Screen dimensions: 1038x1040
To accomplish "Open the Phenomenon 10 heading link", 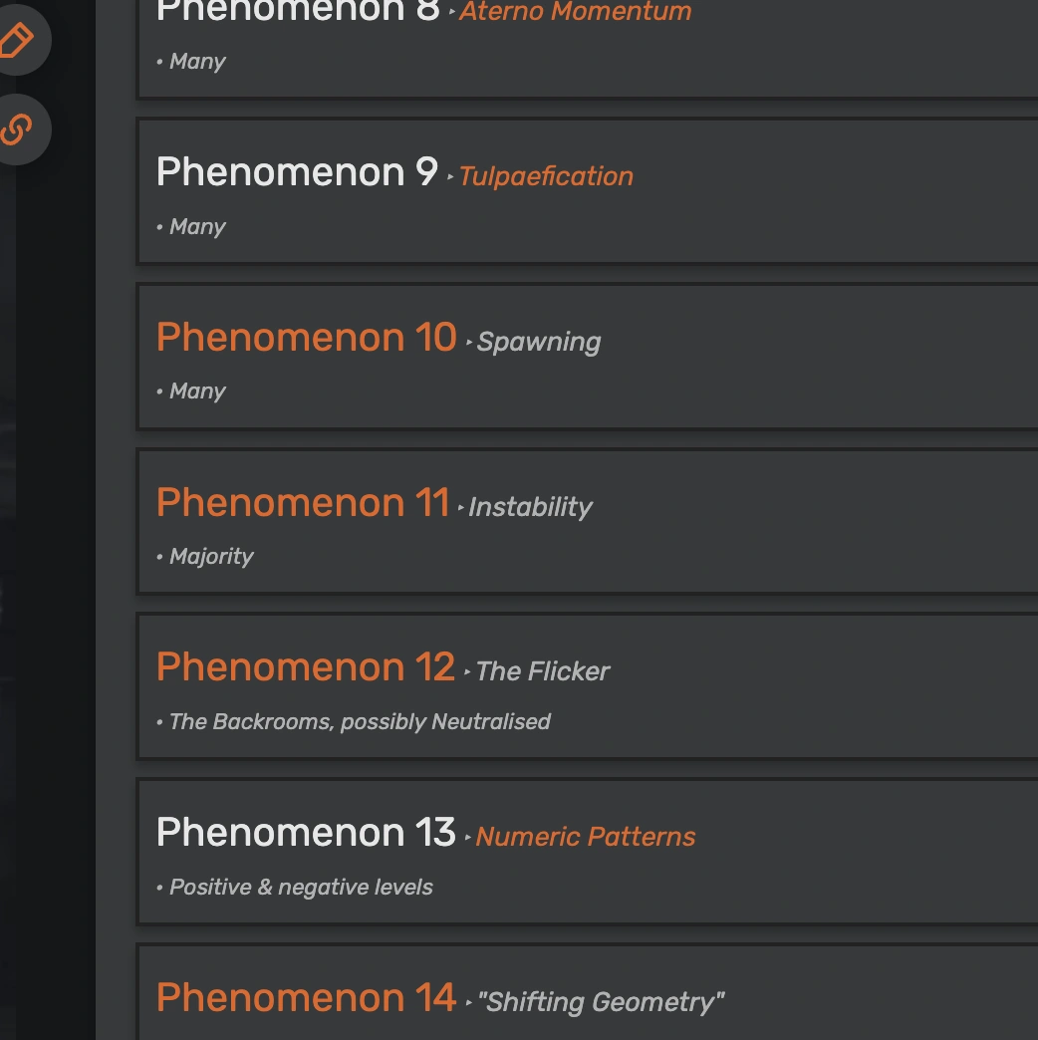I will (306, 338).
